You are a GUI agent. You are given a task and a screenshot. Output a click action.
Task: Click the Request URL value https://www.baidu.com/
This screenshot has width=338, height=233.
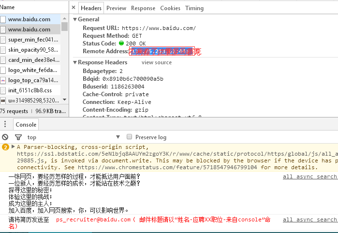(159, 28)
